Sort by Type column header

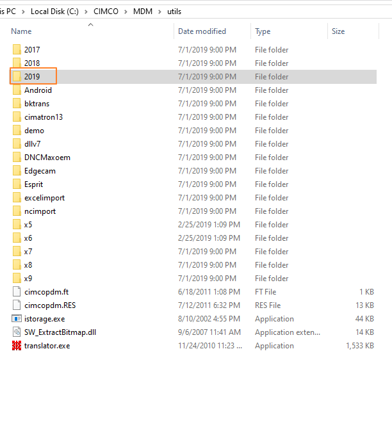click(x=263, y=31)
